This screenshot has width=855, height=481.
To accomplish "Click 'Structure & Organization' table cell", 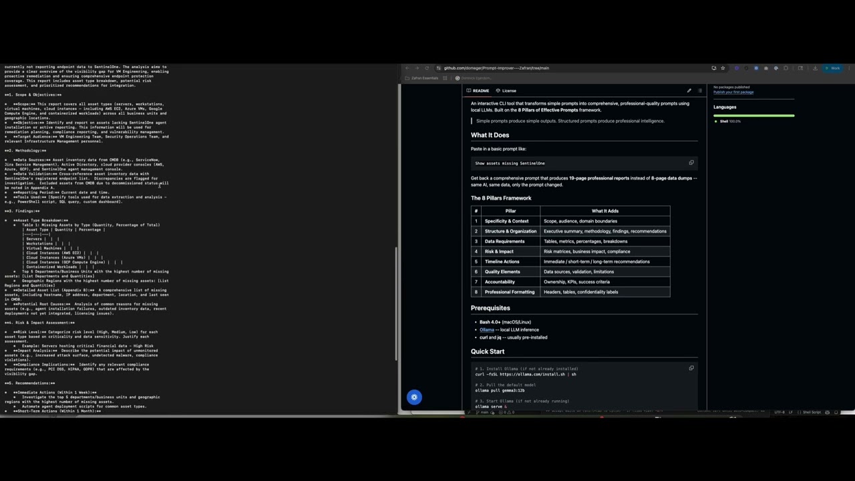I will pyautogui.click(x=510, y=231).
